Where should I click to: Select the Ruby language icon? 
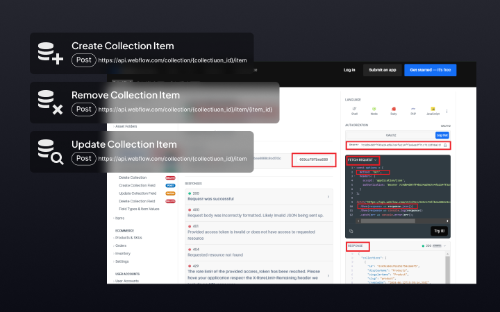(394, 109)
